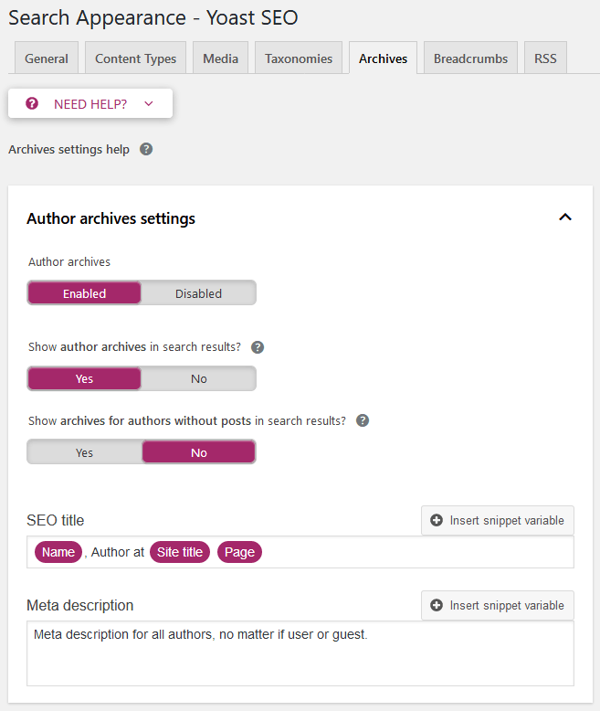Collapse the Author archives settings section
The image size is (600, 711).
(565, 218)
